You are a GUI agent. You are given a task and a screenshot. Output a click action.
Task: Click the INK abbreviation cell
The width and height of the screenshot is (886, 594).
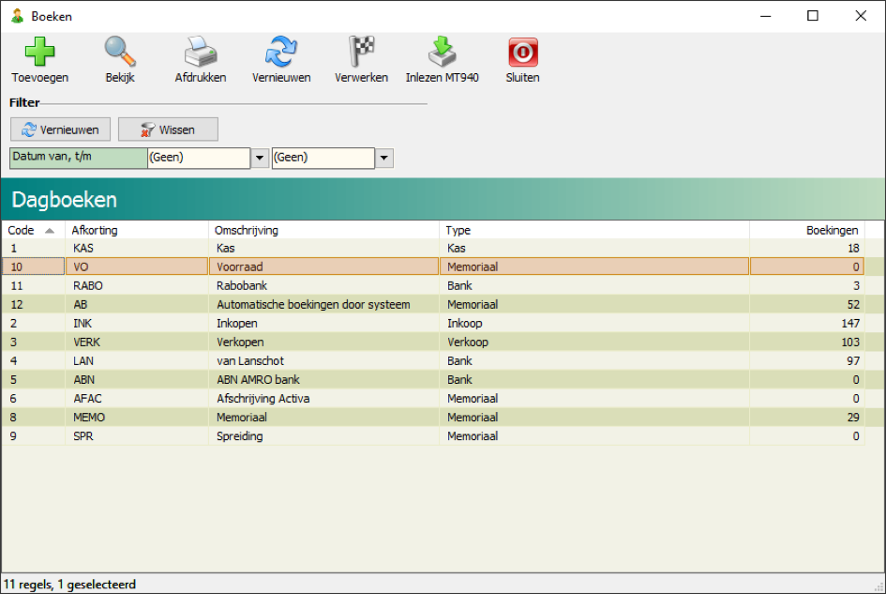tap(137, 323)
